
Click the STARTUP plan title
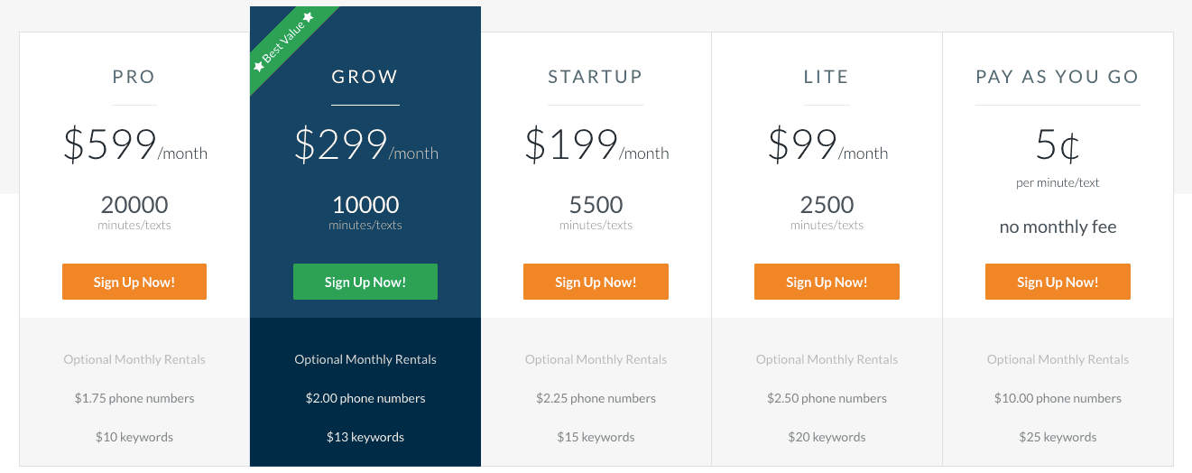click(x=596, y=77)
